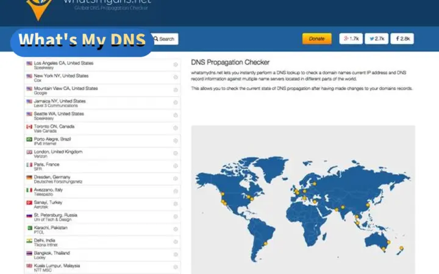Click the Pakistan flag beside Karachi
This screenshot has width=439, height=274.
point(29,228)
